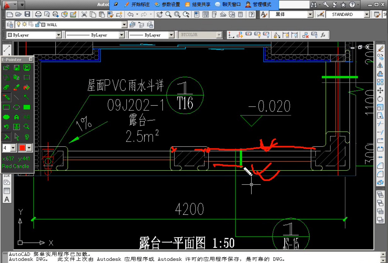Select the E-Pointer text A tool
The image size is (388, 263).
pyautogui.click(x=17, y=117)
